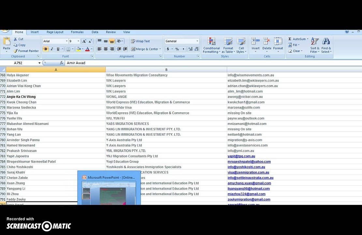Viewport: 362px width, 235px height.
Task: Open Sort & Filter menu
Action: [315, 45]
